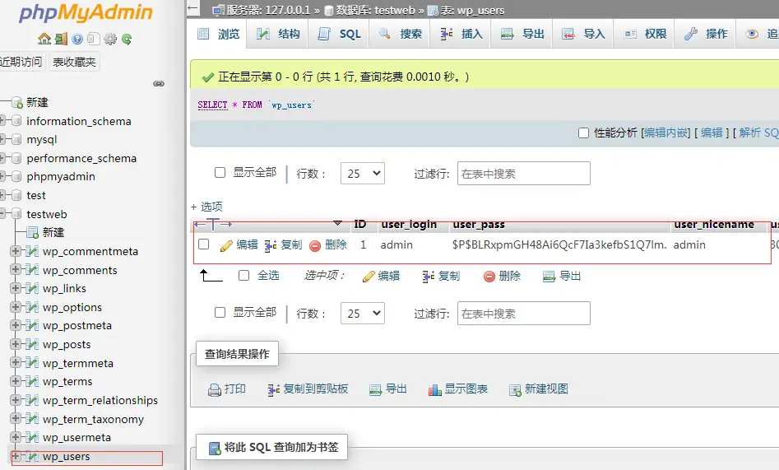The image size is (779, 470).
Task: Click the wp_posts table icon
Action: point(32,344)
